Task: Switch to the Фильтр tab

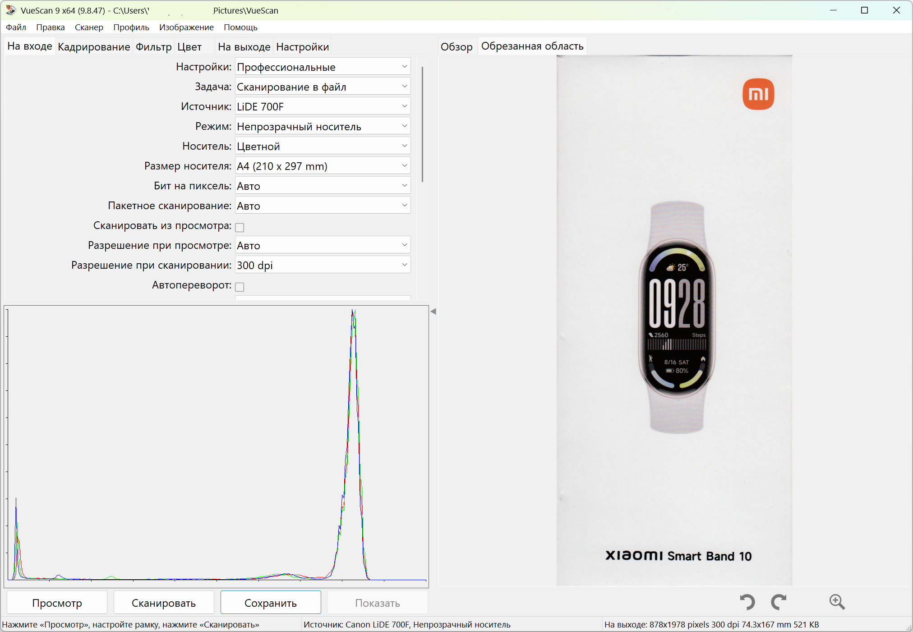Action: tap(153, 47)
